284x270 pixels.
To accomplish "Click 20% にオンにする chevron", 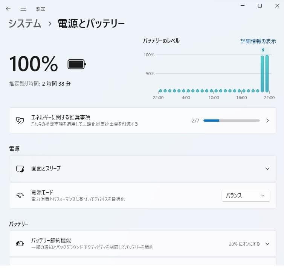I will (267, 244).
